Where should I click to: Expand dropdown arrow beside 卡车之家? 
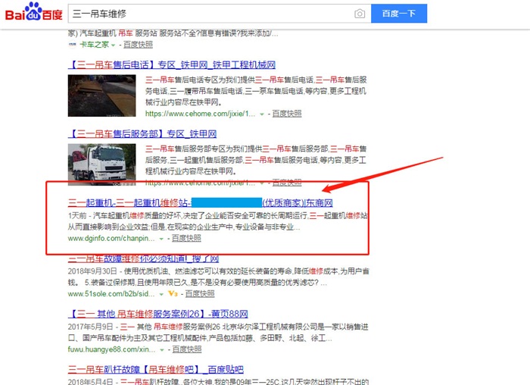coord(114,45)
